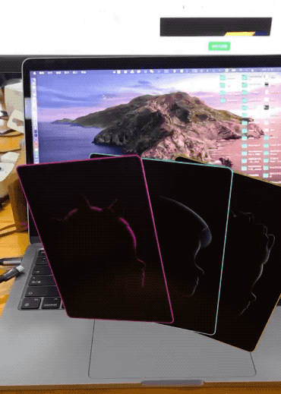Select the top folder in the leftmost desktop folder column
The width and height of the screenshot is (281, 394).
[x=223, y=77]
